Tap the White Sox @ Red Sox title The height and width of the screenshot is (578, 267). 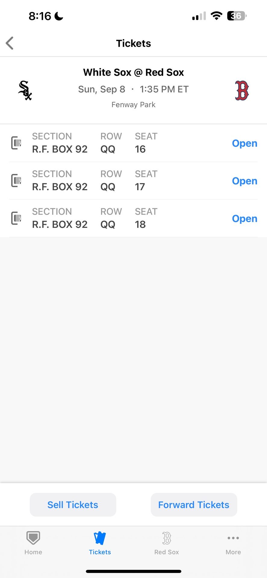(133, 72)
